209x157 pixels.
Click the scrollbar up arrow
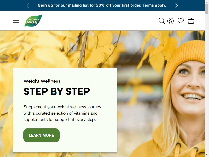(207, 2)
